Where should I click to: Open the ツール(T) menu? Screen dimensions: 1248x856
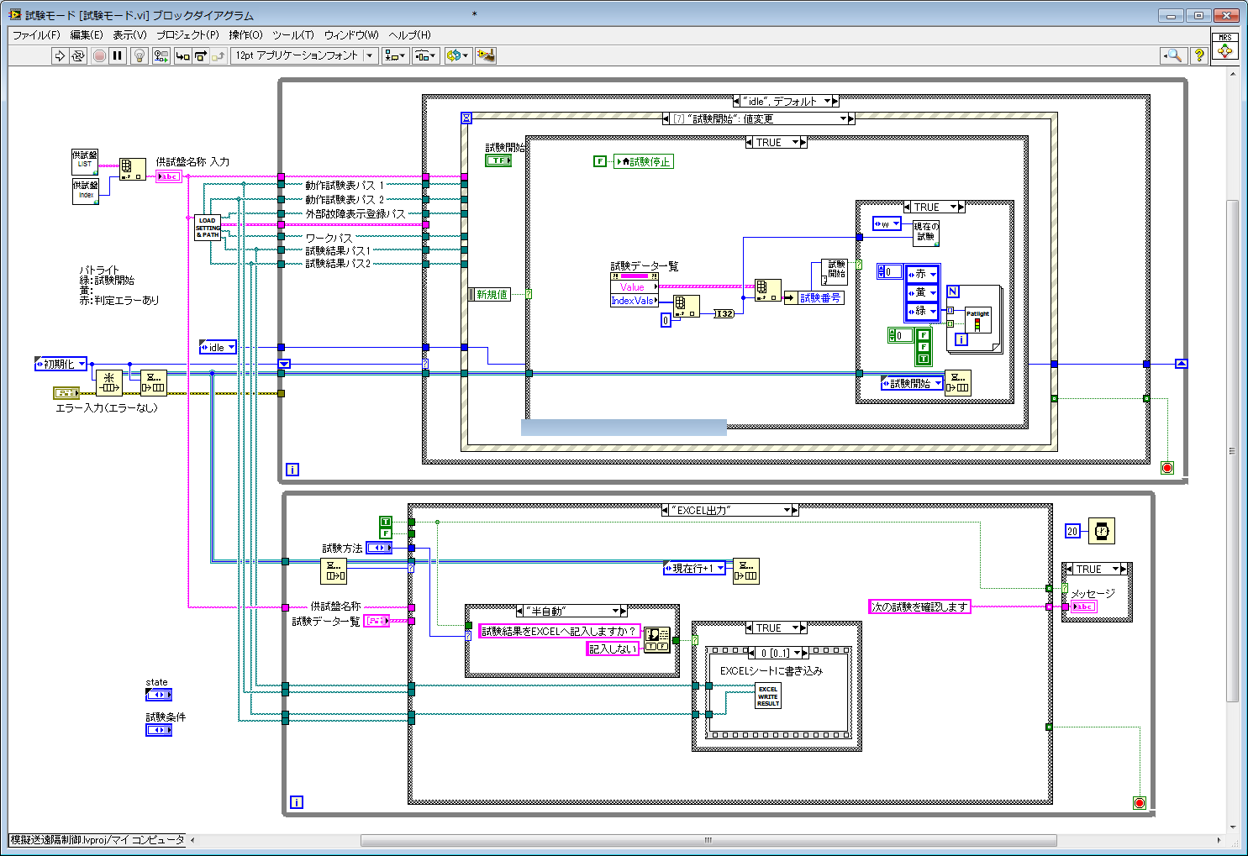292,34
